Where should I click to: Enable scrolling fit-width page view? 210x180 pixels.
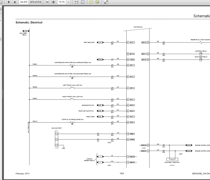pos(76,2)
